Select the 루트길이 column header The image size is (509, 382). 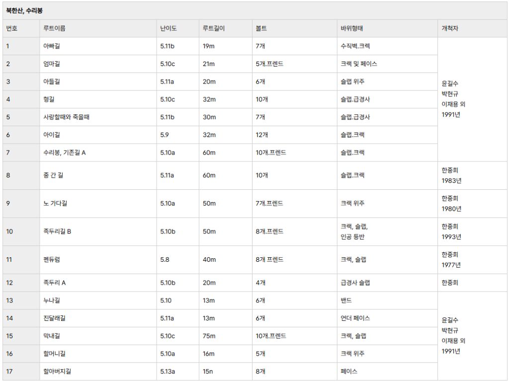(x=214, y=28)
